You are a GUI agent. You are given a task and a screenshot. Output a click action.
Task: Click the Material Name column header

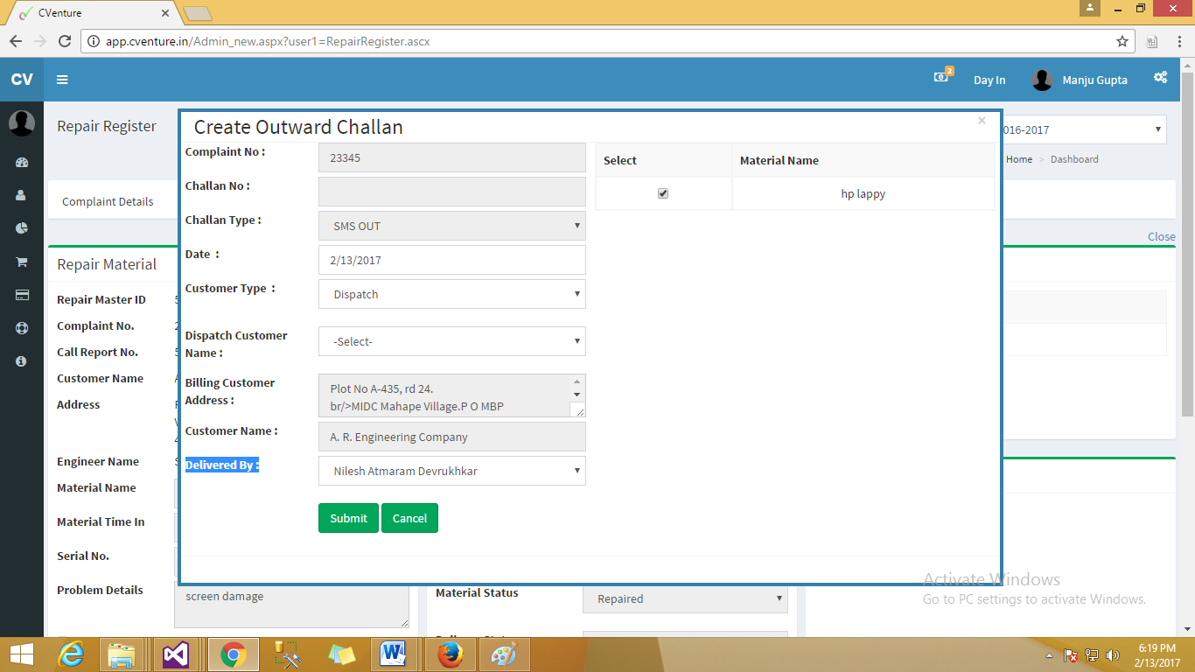point(863,160)
